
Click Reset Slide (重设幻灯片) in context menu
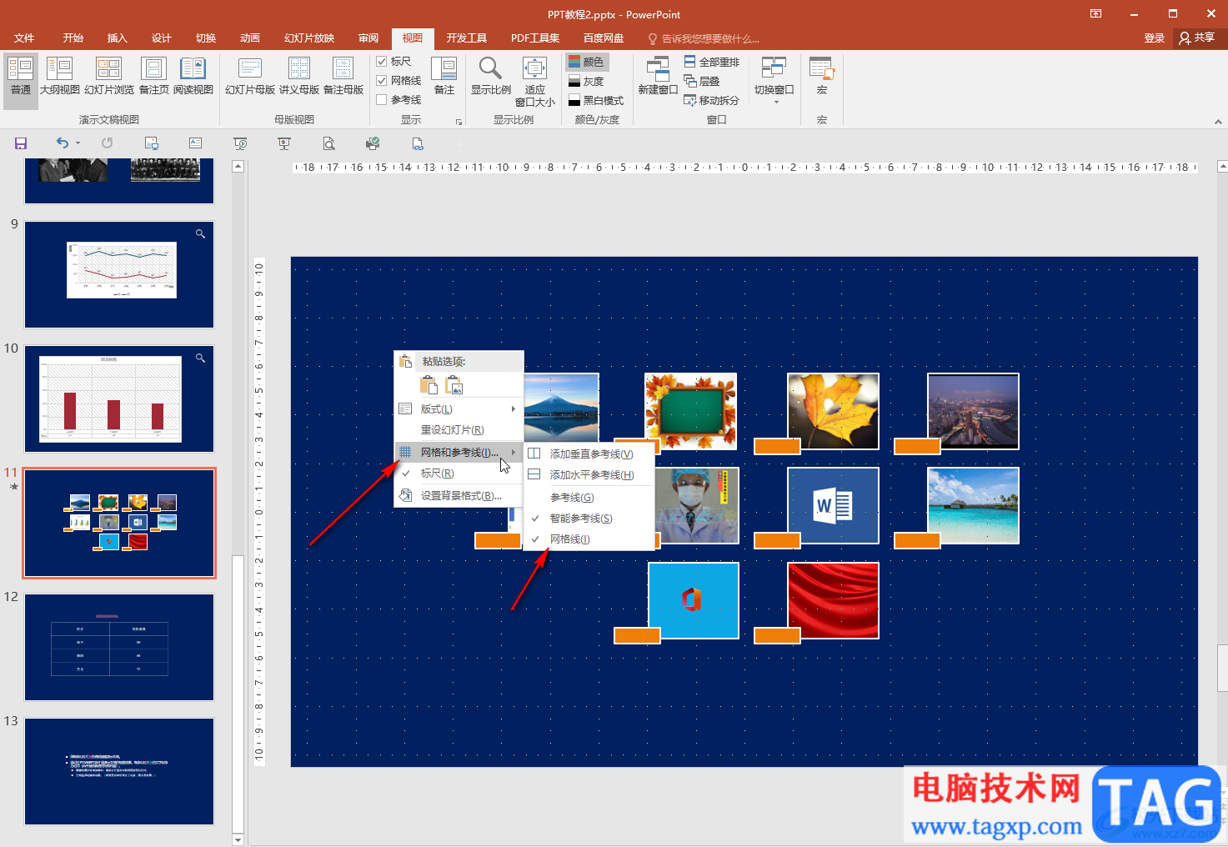point(459,430)
